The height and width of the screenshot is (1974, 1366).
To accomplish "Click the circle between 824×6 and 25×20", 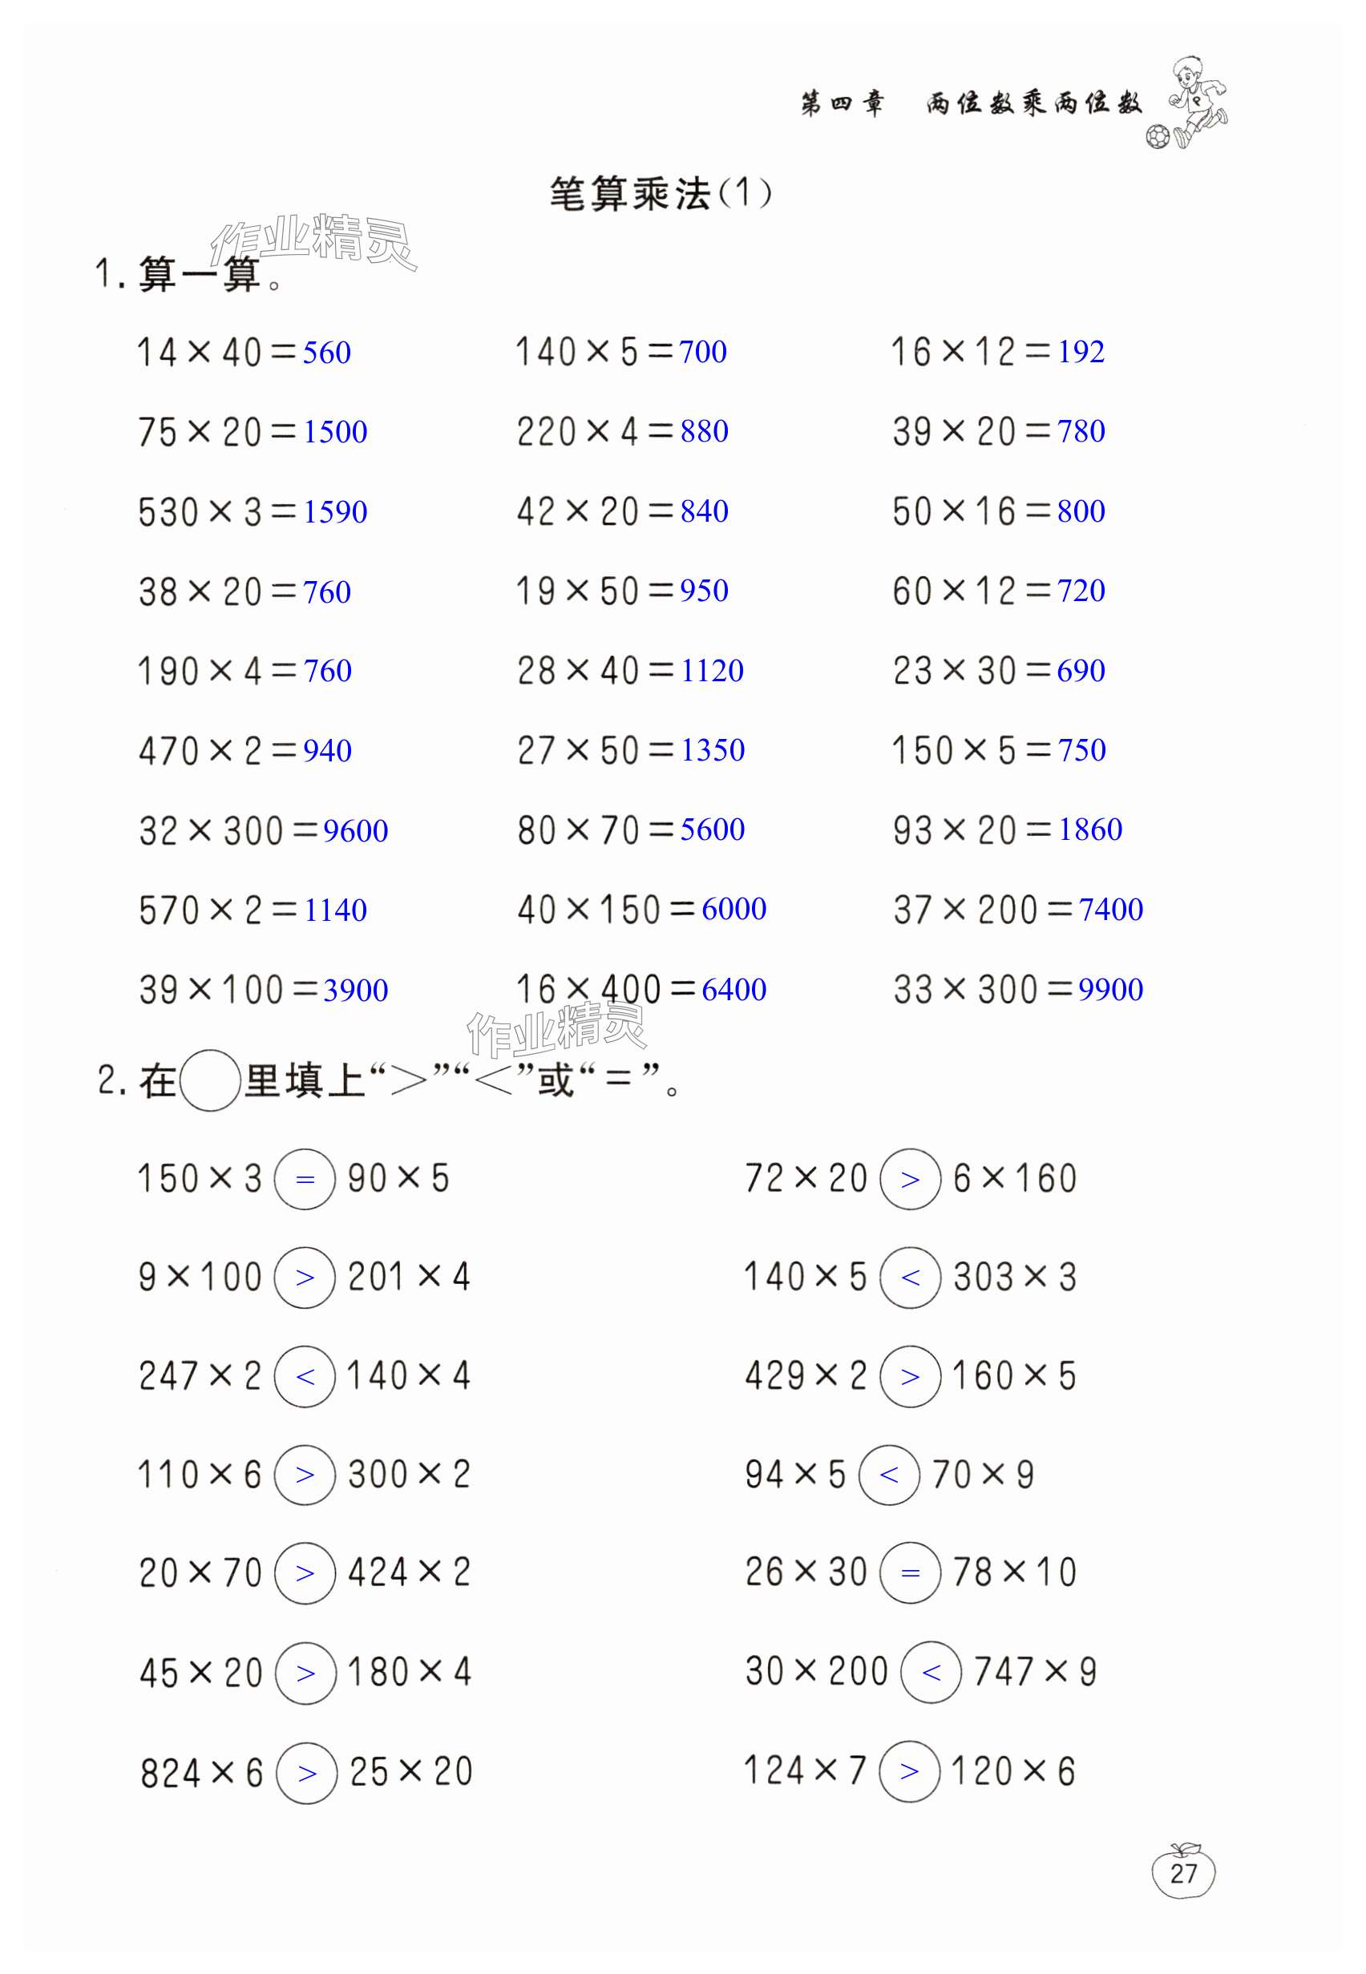I will [306, 1774].
